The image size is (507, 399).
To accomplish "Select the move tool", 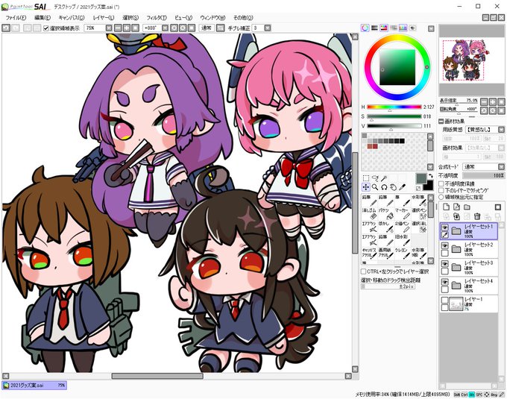I will point(365,187).
